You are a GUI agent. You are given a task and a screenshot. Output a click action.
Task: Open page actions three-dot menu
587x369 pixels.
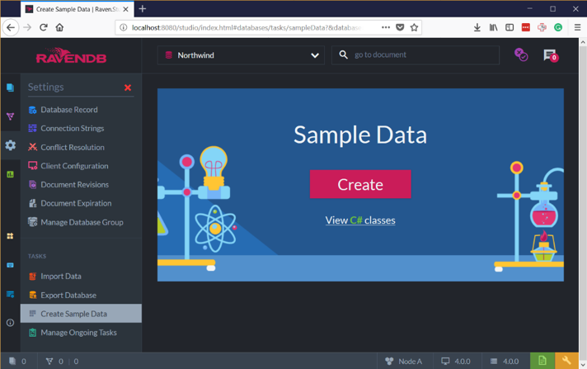click(386, 27)
